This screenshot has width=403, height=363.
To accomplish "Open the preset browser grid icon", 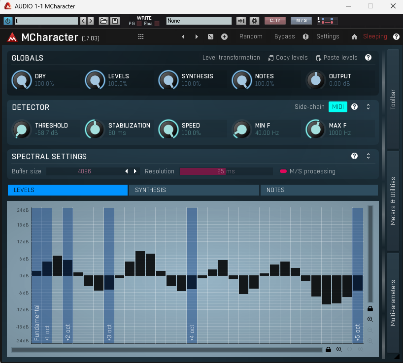I will (x=140, y=36).
